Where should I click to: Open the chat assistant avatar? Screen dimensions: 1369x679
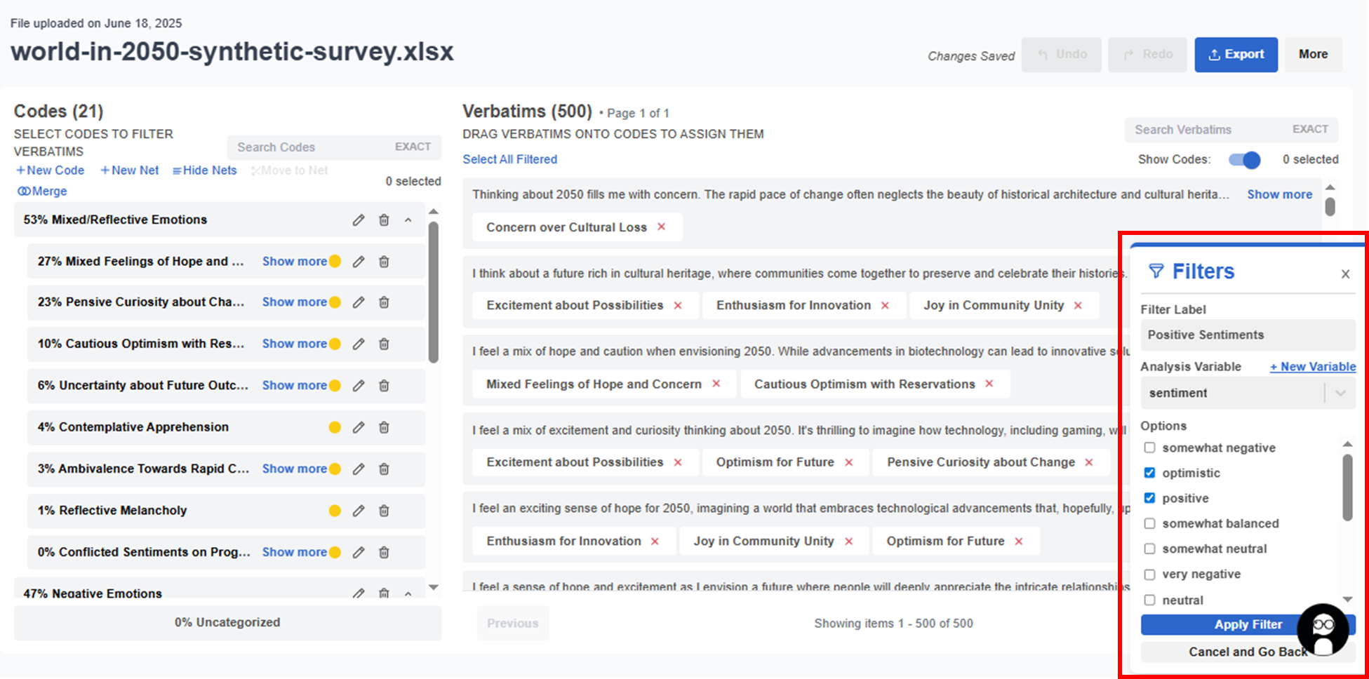pos(1323,629)
